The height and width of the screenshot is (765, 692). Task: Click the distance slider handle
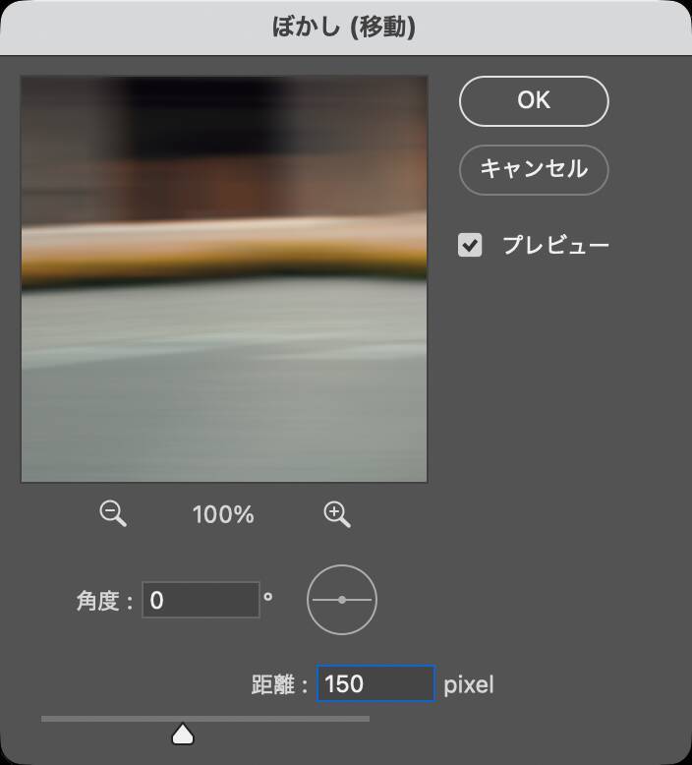click(183, 734)
